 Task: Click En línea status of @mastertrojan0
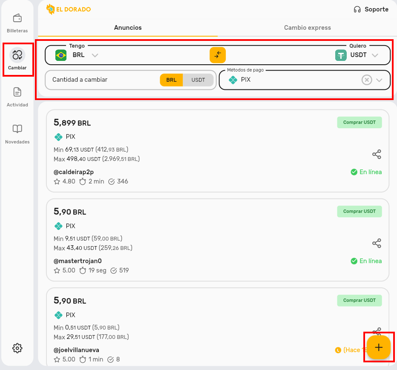pos(366,261)
